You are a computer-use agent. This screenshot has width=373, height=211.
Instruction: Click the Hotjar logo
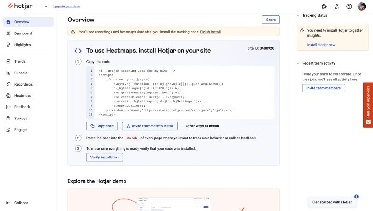(20, 6)
